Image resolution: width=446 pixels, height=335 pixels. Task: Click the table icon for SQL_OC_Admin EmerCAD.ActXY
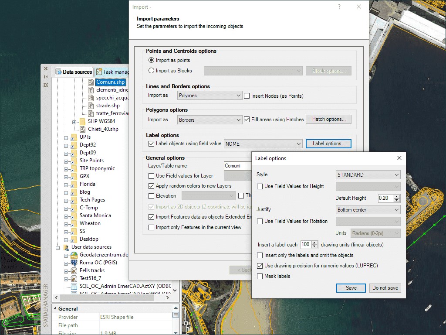pyautogui.click(x=74, y=286)
